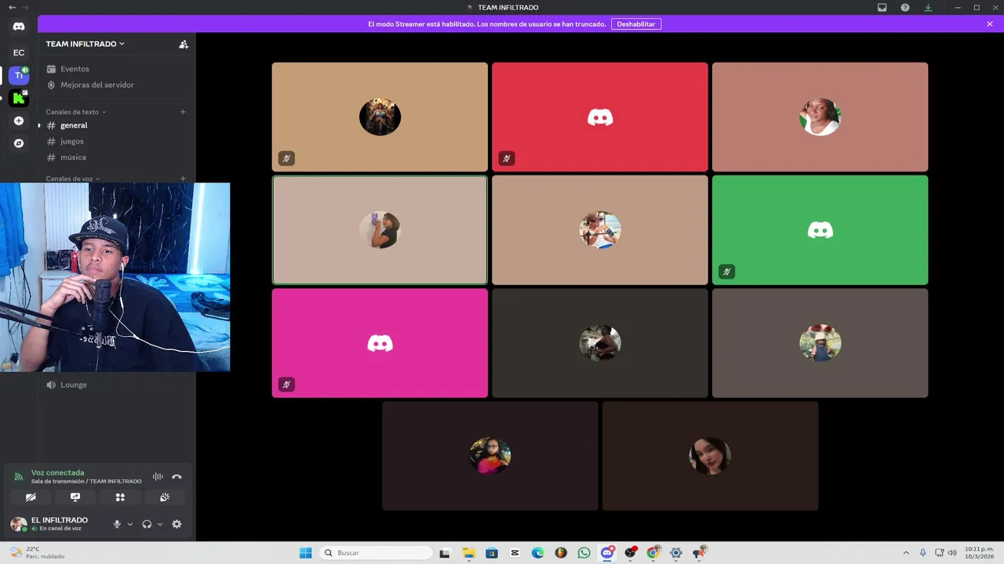
Task: Open the Discover servers compass icon
Action: pyautogui.click(x=19, y=143)
